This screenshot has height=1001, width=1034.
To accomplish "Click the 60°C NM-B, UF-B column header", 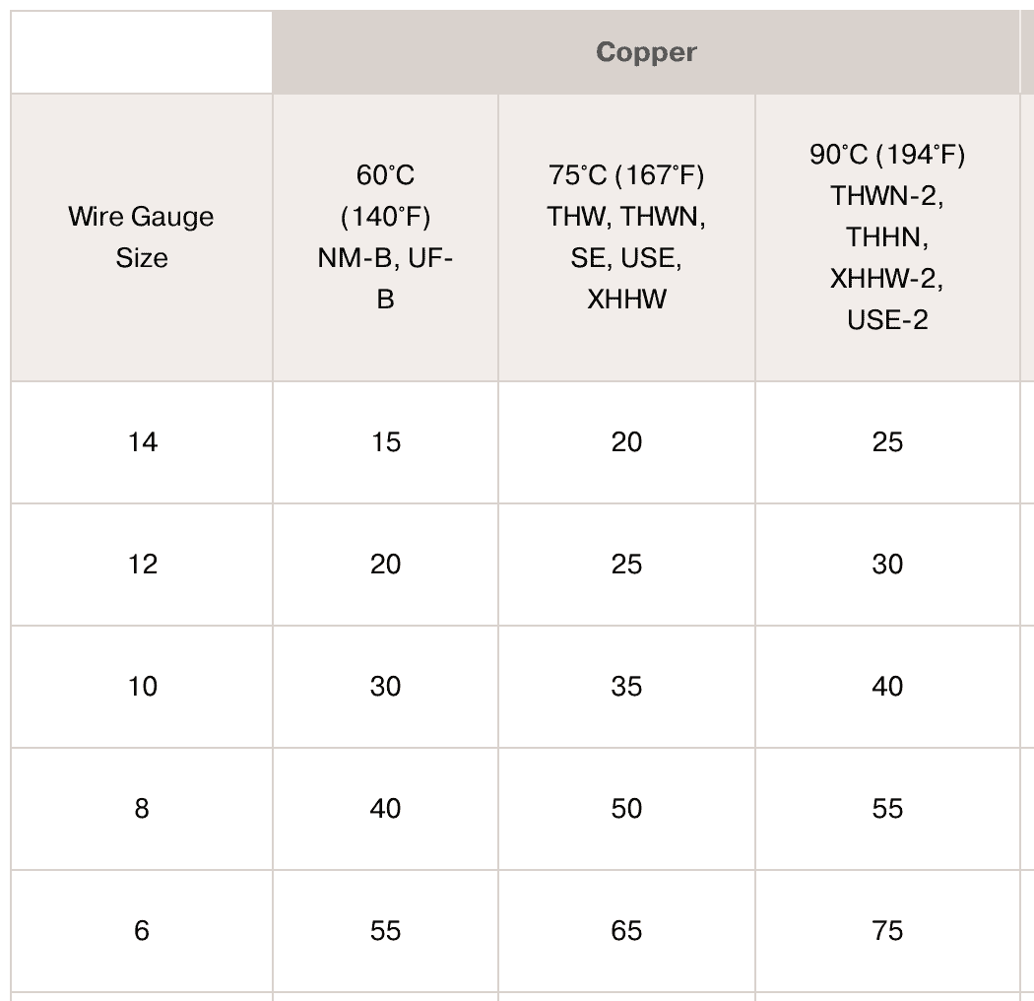I will coord(386,237).
